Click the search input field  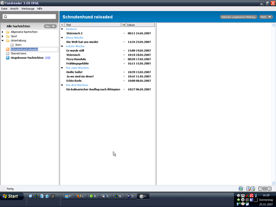30,17
